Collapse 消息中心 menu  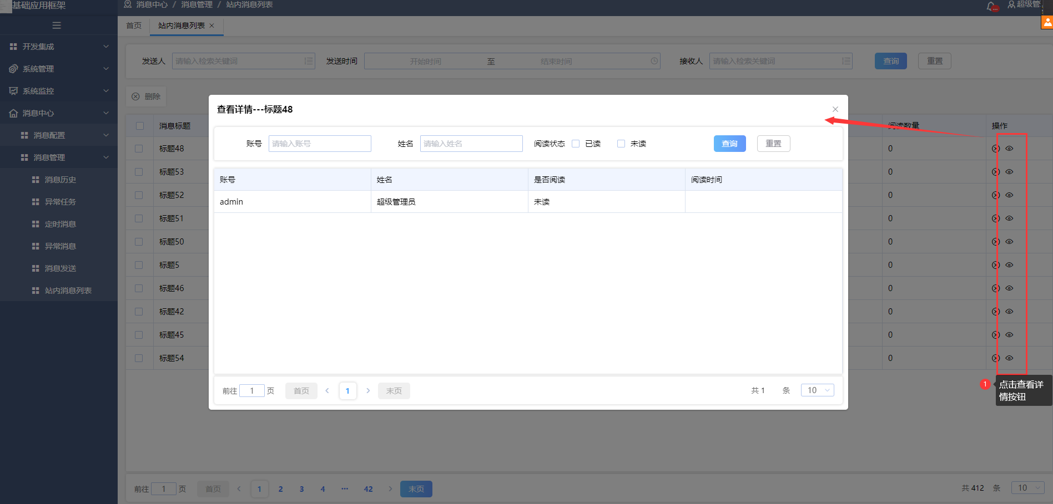point(59,113)
